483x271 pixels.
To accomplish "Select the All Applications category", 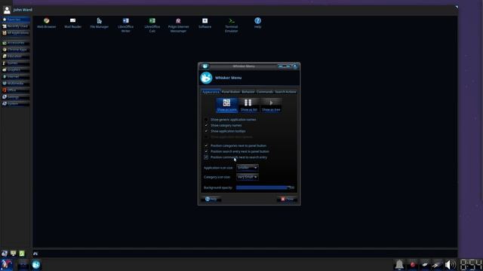I will point(16,33).
